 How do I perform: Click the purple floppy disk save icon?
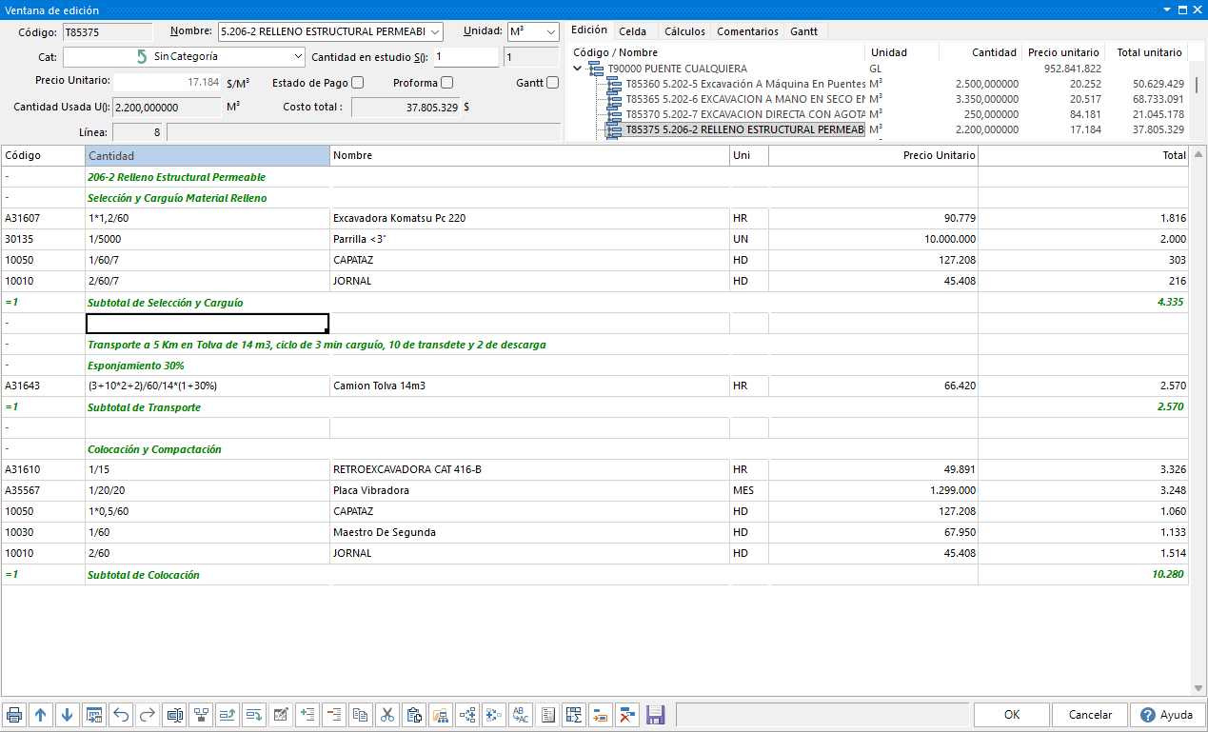pyautogui.click(x=654, y=715)
